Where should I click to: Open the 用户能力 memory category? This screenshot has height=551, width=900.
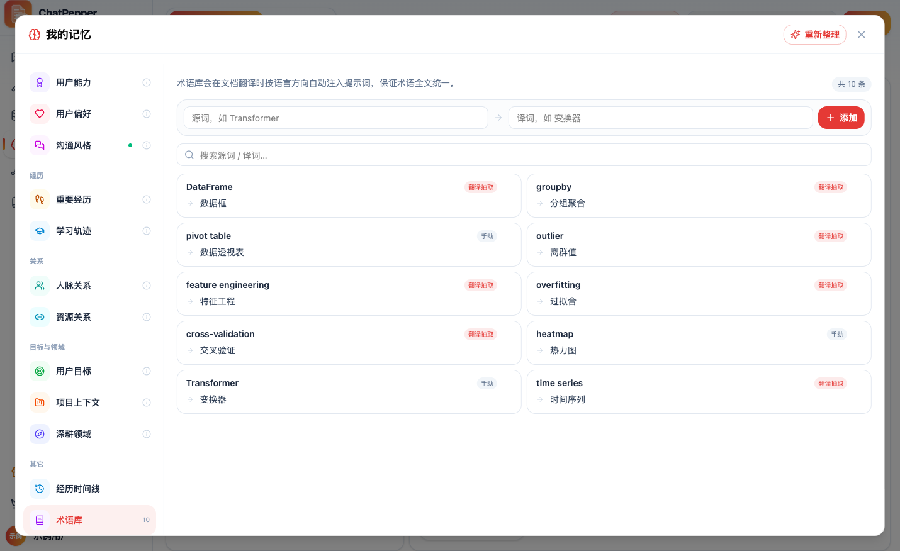pos(89,82)
